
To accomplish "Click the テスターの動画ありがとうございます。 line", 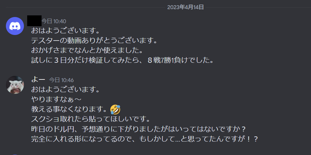I will [94, 41].
